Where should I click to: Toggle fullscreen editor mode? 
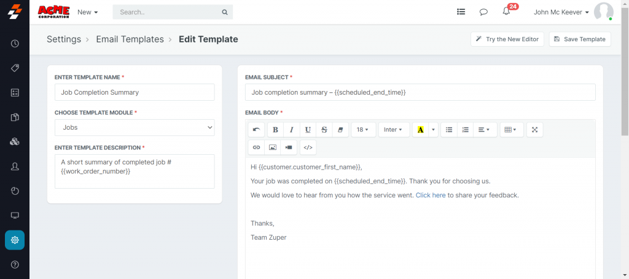pos(534,130)
